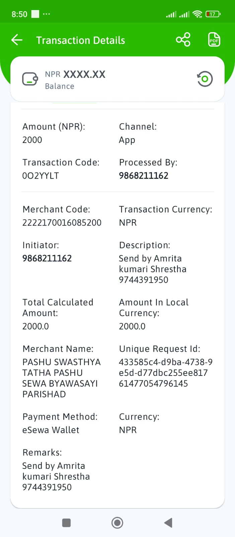The width and height of the screenshot is (235, 537).
Task: Tap Android back triangle button
Action: tap(168, 523)
